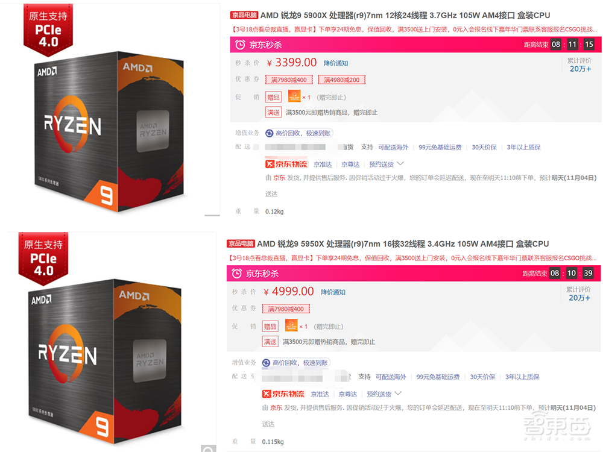Click the 京东秒杀 clock icon on 5950X banner
The image size is (603, 452).
click(236, 274)
